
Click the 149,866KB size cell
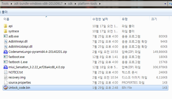click(x=160, y=52)
